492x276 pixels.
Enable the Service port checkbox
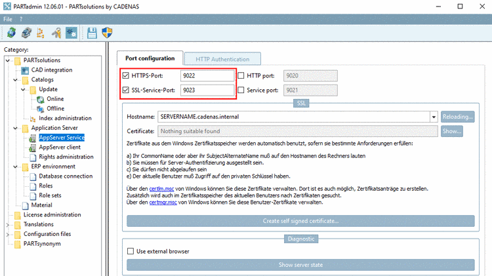[x=241, y=90]
